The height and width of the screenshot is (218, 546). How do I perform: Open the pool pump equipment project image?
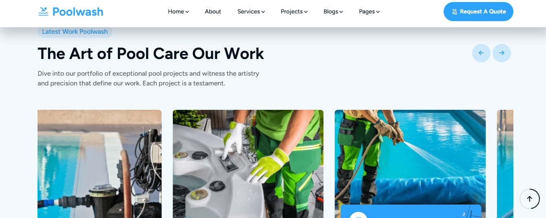click(x=99, y=164)
